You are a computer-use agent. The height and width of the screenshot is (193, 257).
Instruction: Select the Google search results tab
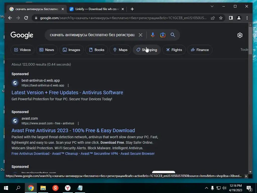point(37,9)
